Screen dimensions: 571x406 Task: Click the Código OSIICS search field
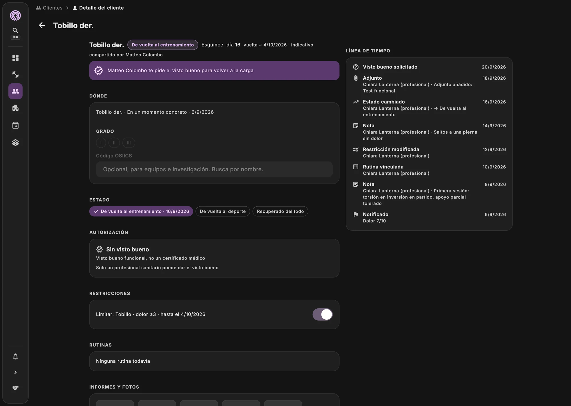pyautogui.click(x=214, y=169)
